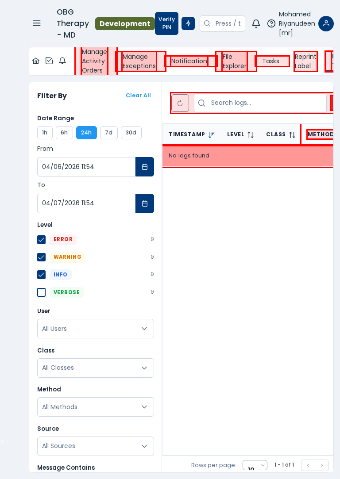This screenshot has width=340, height=479.
Task: Click the Search logs input field
Action: [x=266, y=103]
